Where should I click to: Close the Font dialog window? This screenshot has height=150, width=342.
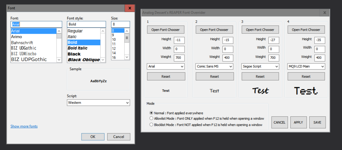click(x=130, y=7)
